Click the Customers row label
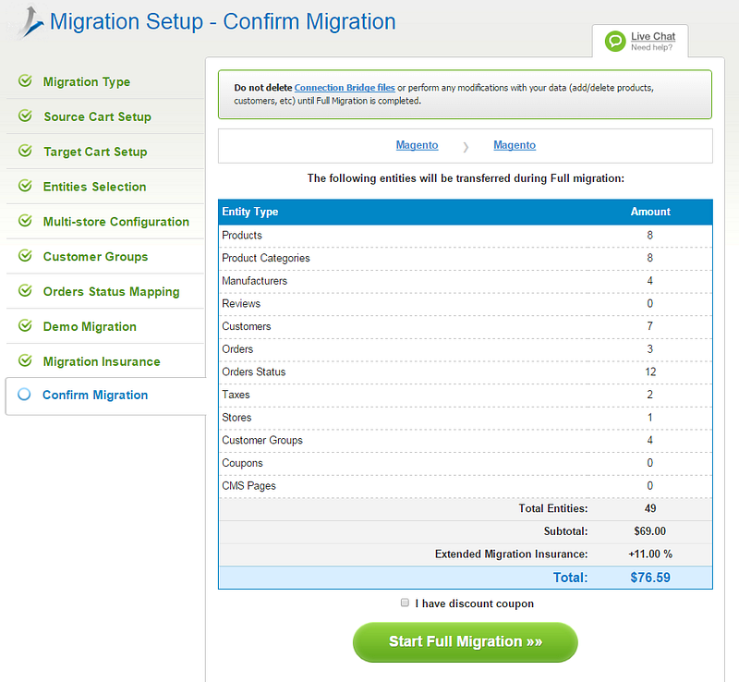The image size is (739, 682). click(247, 326)
